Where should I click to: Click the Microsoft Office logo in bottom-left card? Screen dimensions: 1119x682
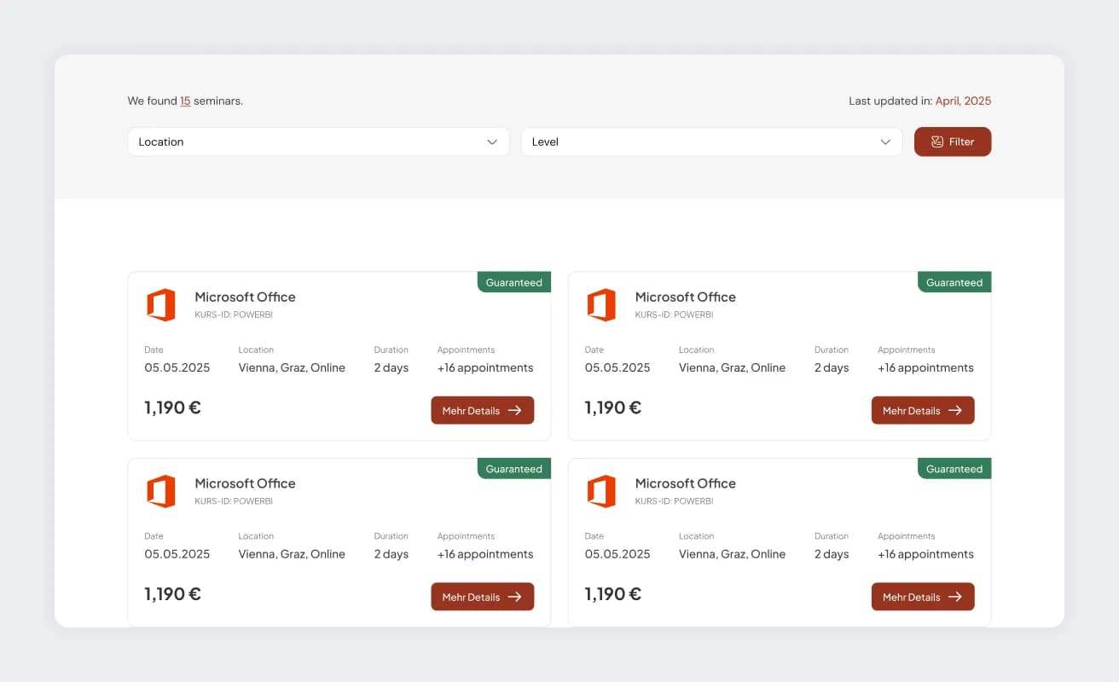click(x=160, y=491)
